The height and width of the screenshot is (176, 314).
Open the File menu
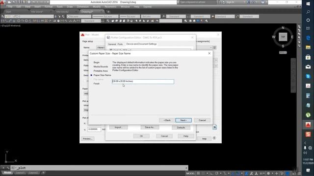[10, 7]
